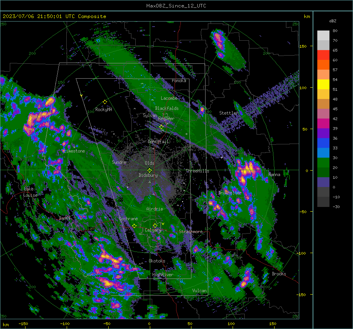Select the Hanna town label
This screenshot has width=353, height=329.
pos(274,174)
